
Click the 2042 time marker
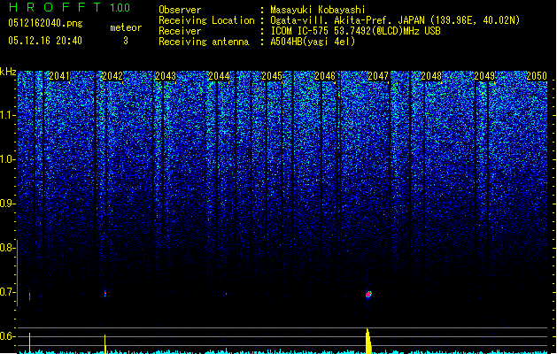tap(112, 76)
